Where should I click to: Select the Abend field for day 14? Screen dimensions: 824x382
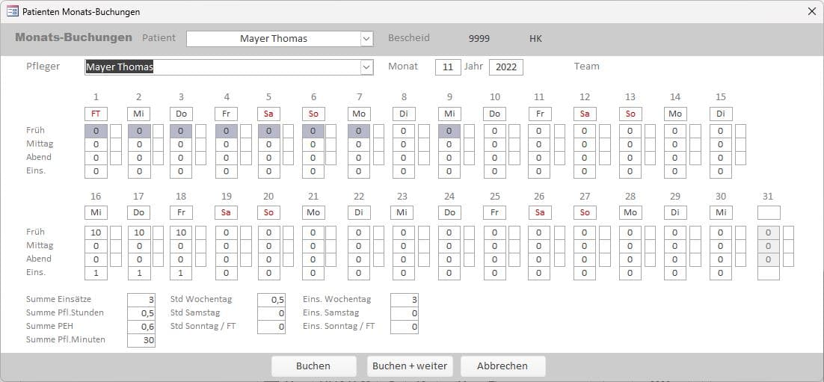[x=674, y=158]
